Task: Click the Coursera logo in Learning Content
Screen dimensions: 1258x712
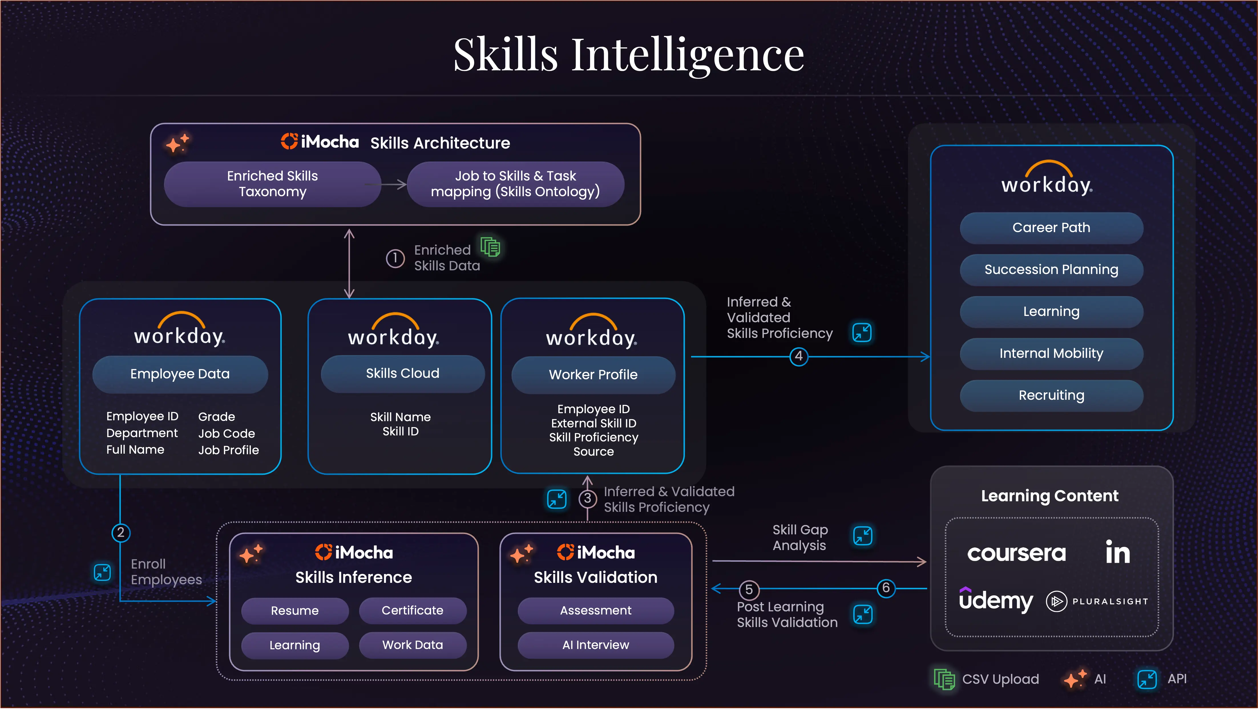Action: click(x=1016, y=553)
